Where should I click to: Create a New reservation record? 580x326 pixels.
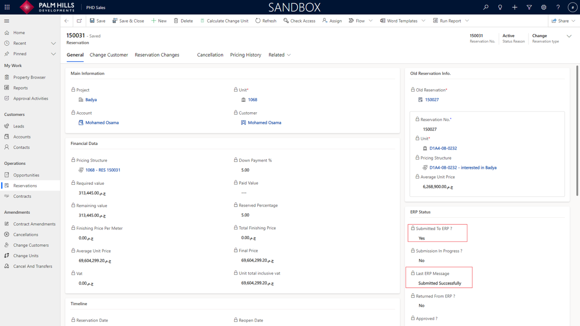[159, 21]
